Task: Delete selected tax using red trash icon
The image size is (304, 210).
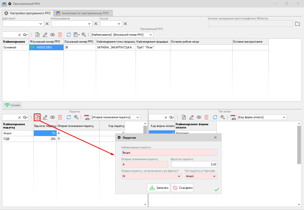Action: click(60, 117)
